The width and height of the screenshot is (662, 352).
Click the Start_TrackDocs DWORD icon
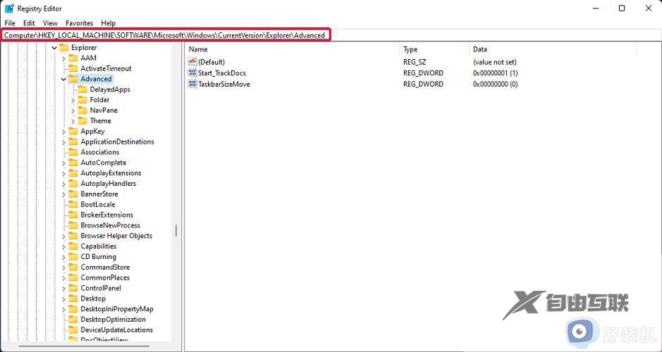[x=192, y=73]
